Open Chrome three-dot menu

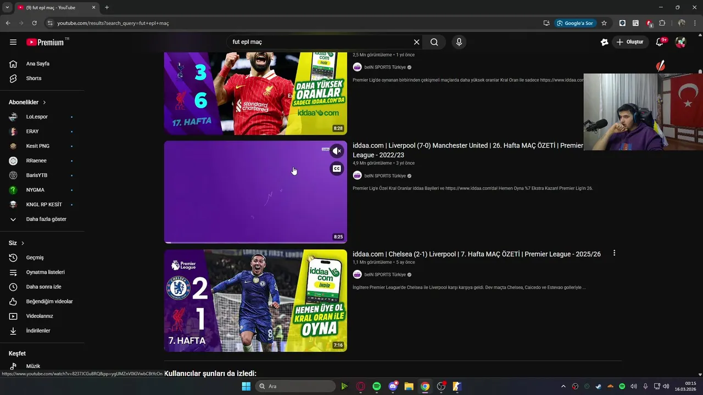pos(695,23)
